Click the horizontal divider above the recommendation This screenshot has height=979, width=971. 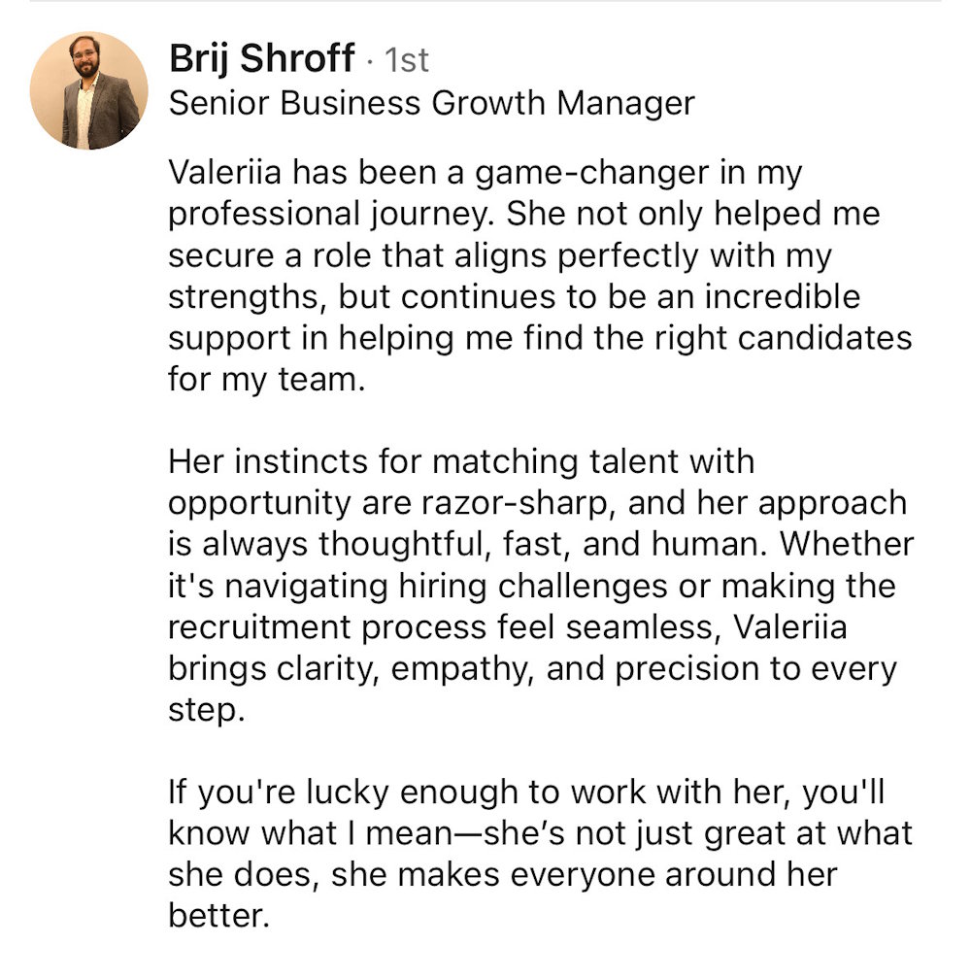point(485,3)
